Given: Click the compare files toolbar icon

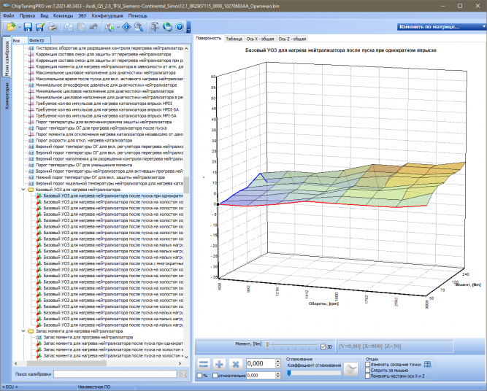Looking at the screenshot, I should (x=110, y=27).
